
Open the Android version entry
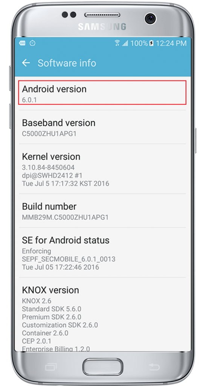click(x=102, y=92)
